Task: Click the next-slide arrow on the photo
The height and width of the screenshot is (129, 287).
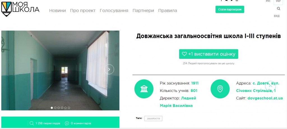Action: [109, 70]
